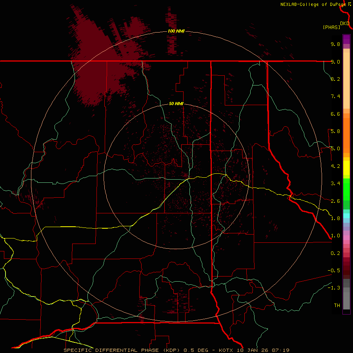Click the TH label on the scale
This screenshot has height=353, width=353.
point(337,306)
